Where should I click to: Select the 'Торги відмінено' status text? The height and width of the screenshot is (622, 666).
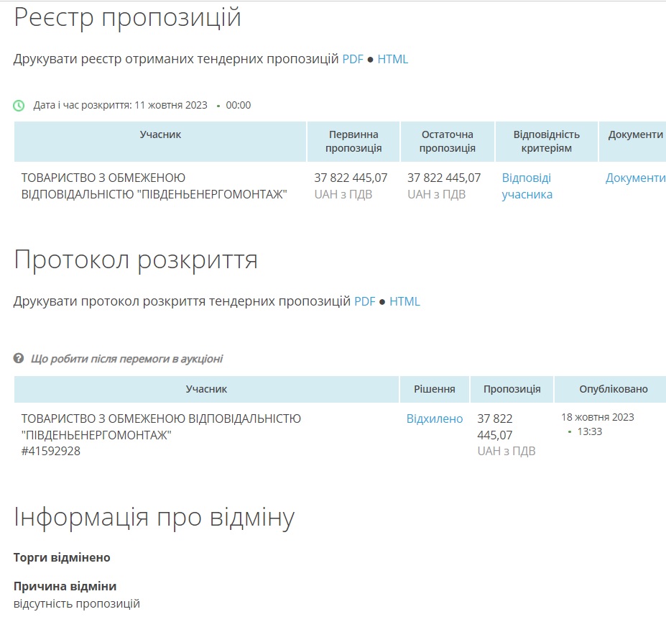pyautogui.click(x=62, y=557)
